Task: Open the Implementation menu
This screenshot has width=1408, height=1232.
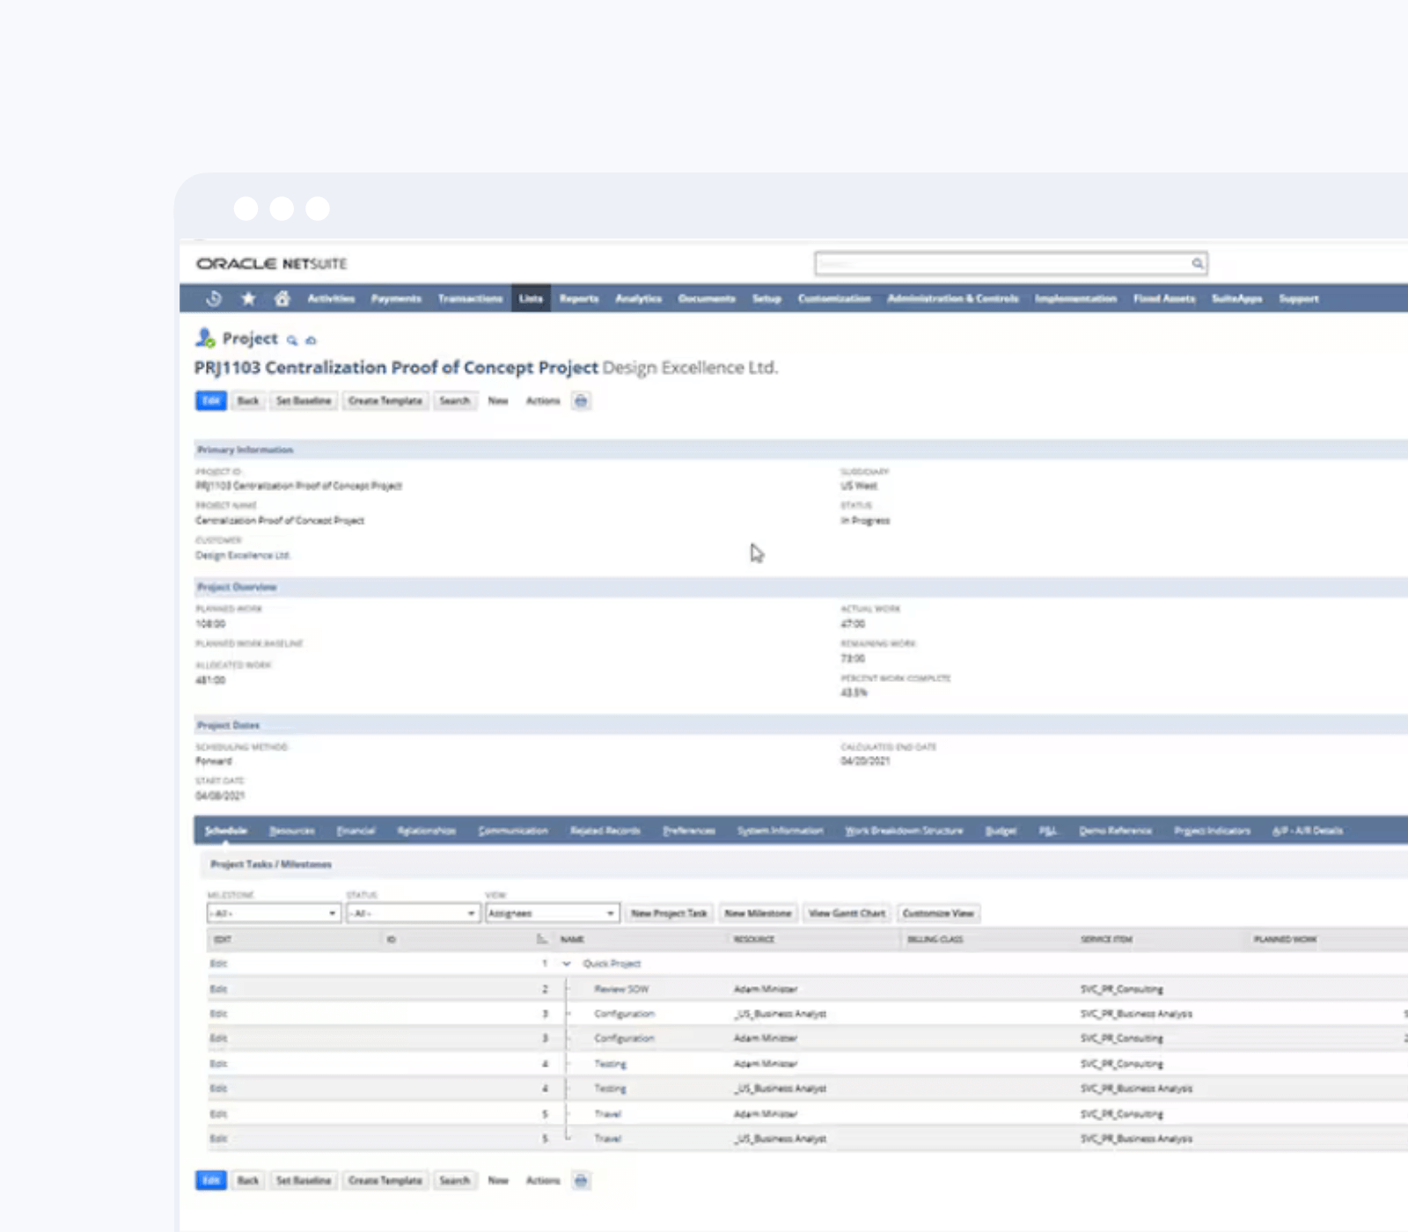Action: pos(1075,298)
